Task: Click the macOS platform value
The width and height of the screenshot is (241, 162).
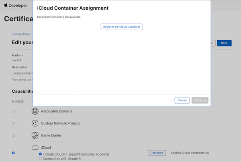Action: coord(16,60)
